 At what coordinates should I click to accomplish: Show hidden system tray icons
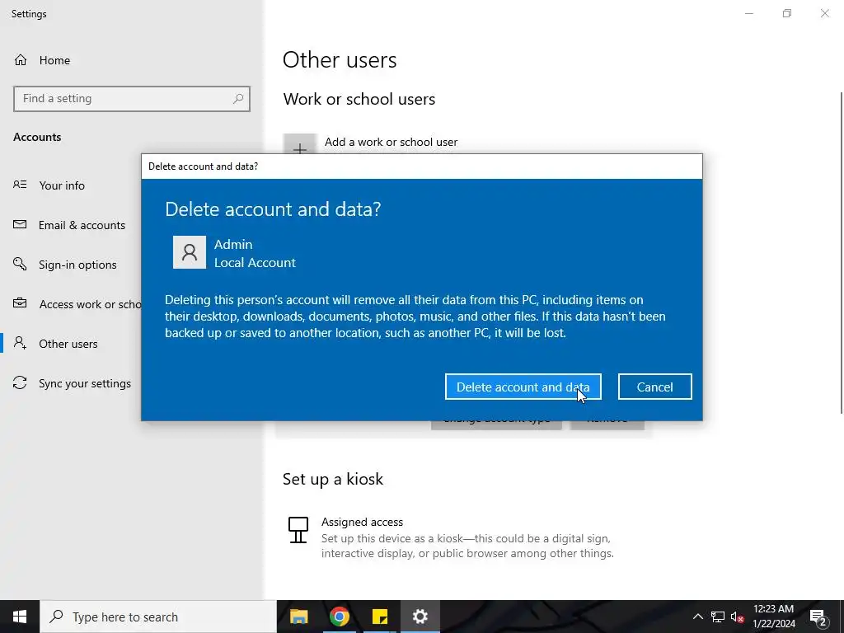coord(697,617)
